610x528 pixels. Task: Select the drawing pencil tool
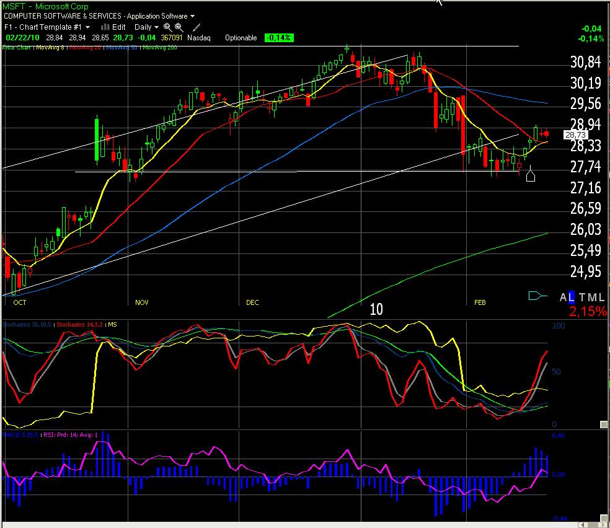point(197,27)
